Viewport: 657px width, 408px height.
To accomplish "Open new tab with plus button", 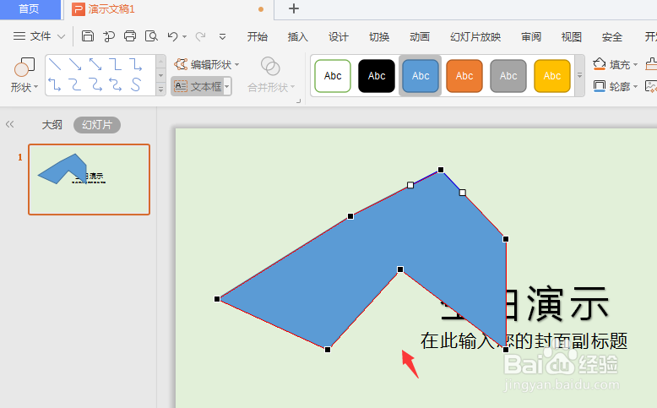I will (294, 8).
